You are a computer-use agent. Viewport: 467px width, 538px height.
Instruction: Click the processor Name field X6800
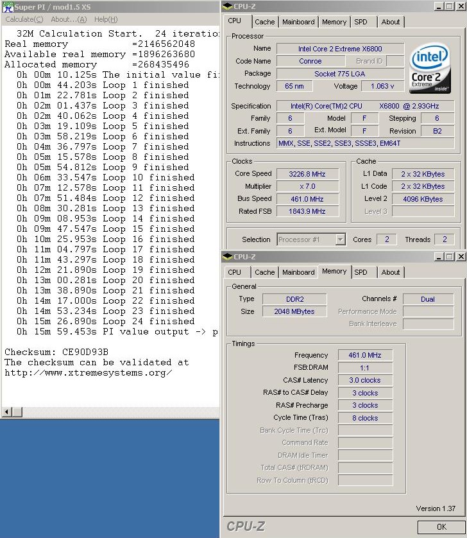[340, 49]
